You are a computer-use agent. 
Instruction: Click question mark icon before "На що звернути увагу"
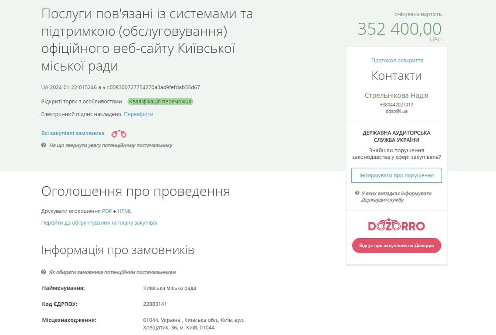pos(44,145)
